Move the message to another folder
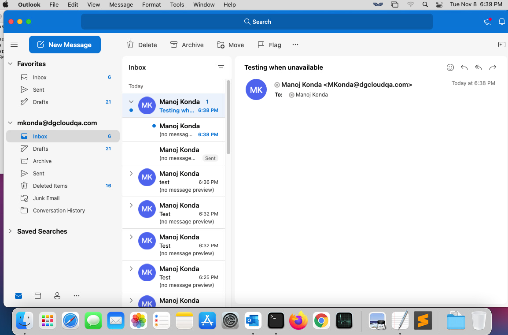 pos(230,45)
